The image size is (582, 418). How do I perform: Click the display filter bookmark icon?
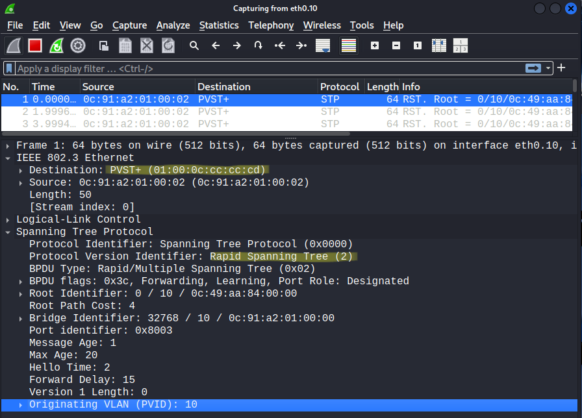[9, 68]
